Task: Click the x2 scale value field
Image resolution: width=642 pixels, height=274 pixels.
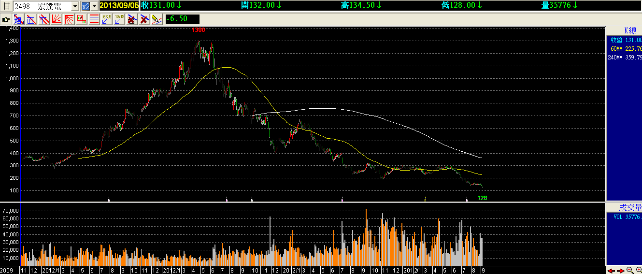Action: [86, 6]
